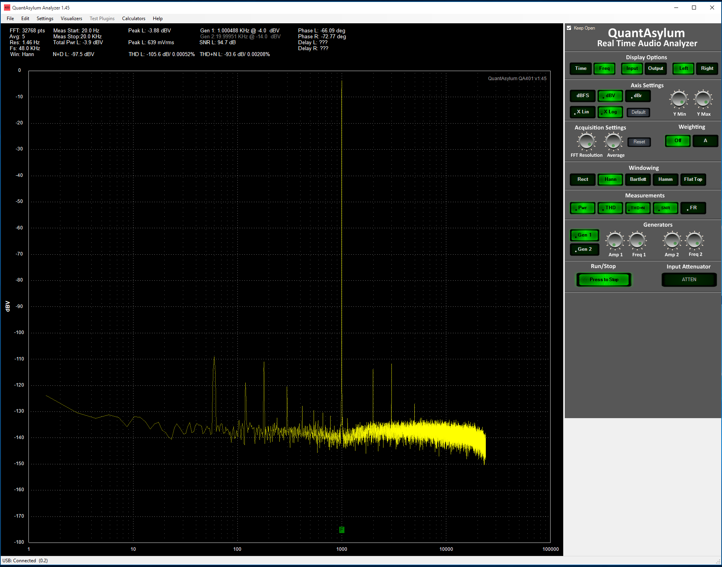Open the File menu
Screen dimensions: 722x567
[10, 19]
